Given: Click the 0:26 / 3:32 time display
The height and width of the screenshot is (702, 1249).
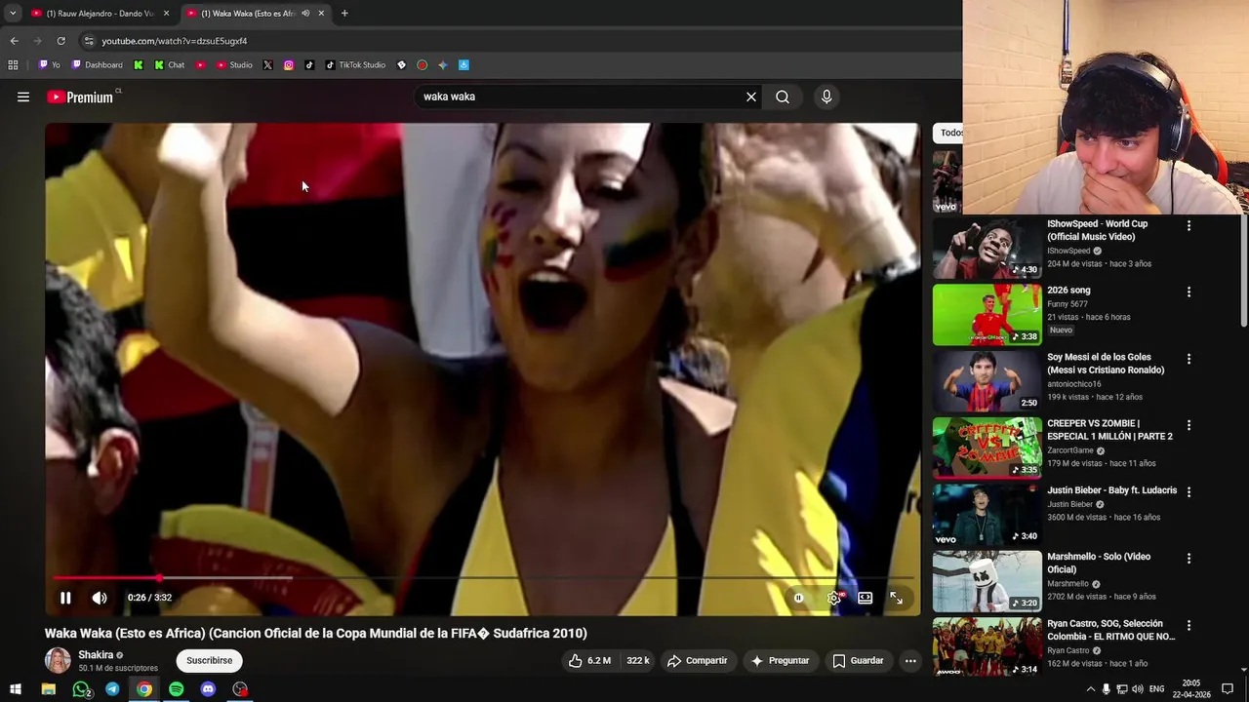Looking at the screenshot, I should [x=149, y=598].
